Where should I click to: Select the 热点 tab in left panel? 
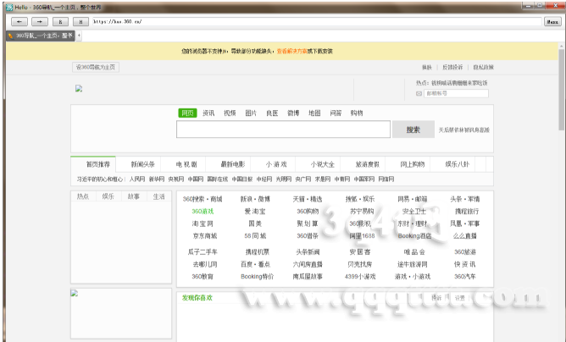(83, 196)
